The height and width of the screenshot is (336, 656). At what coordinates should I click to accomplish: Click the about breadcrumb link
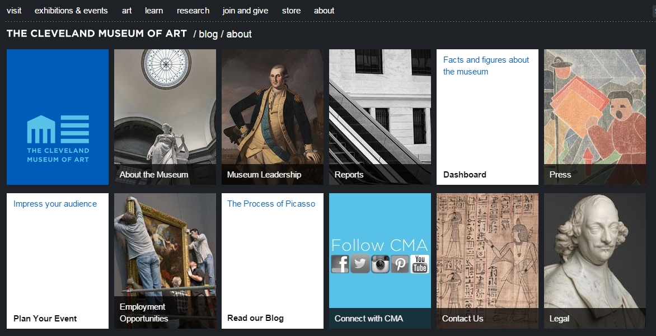pos(239,34)
